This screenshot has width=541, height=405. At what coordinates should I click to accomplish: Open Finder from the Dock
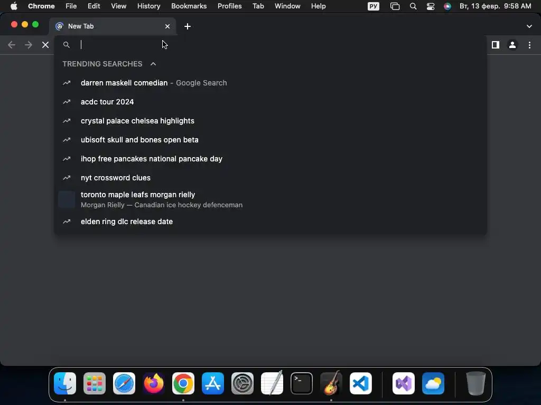coord(65,383)
